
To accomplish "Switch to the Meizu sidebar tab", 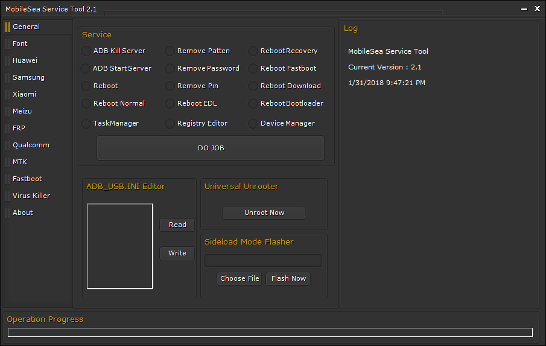I will tap(38, 111).
